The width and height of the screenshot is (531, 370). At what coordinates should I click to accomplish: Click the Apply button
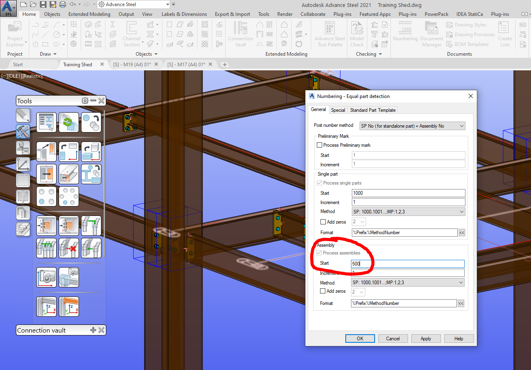[426, 338]
